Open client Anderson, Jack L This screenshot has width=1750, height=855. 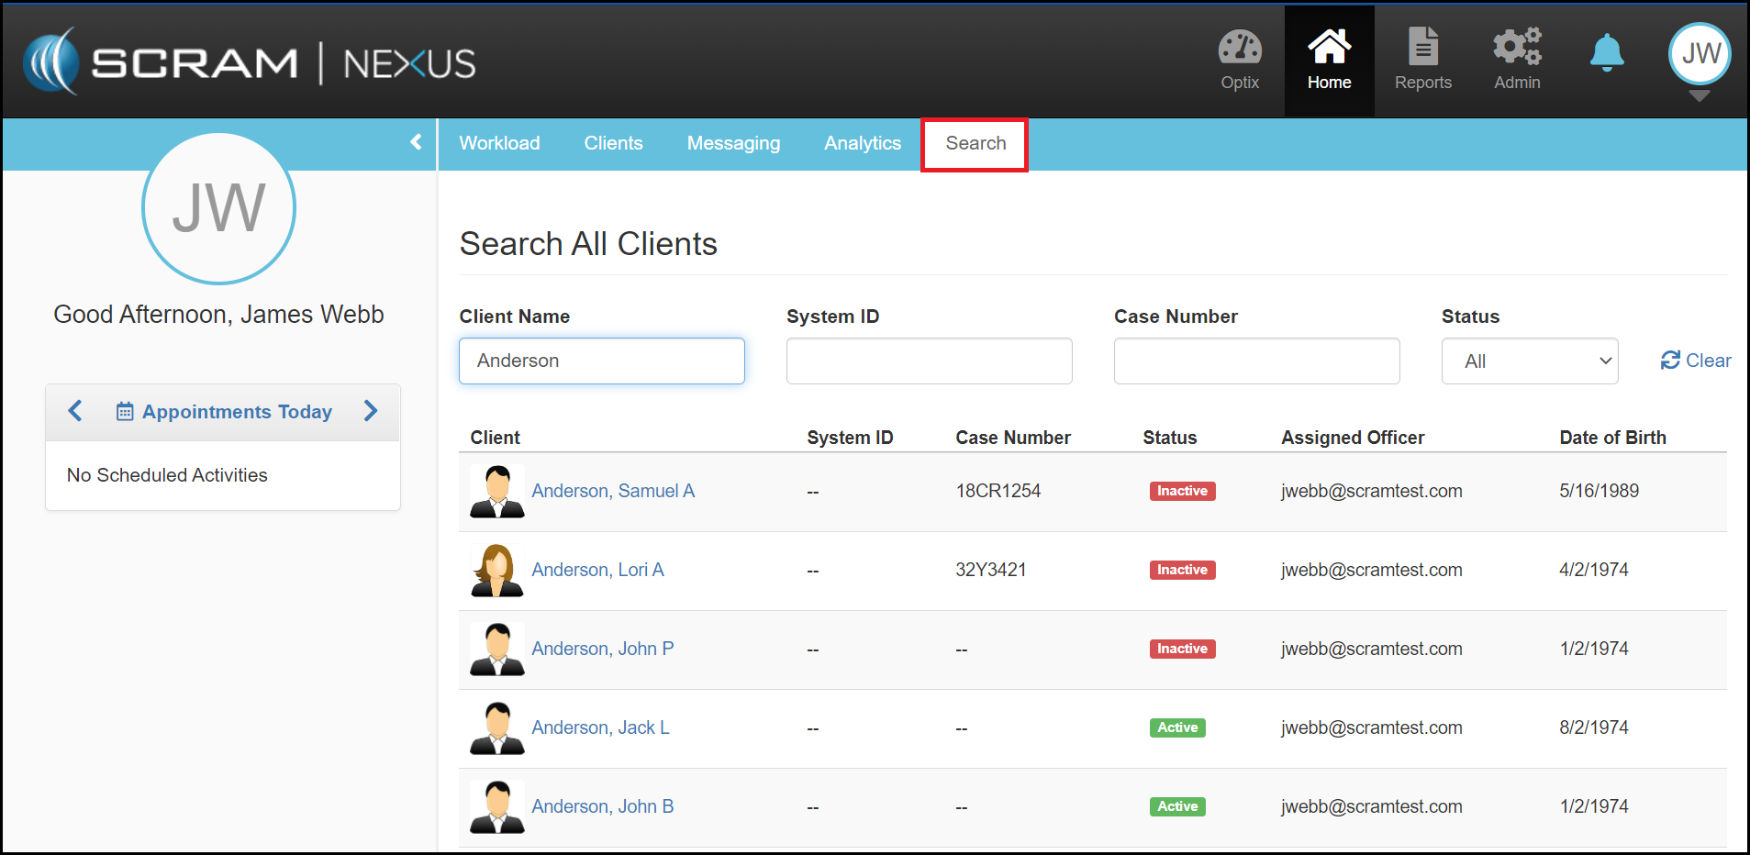[600, 727]
